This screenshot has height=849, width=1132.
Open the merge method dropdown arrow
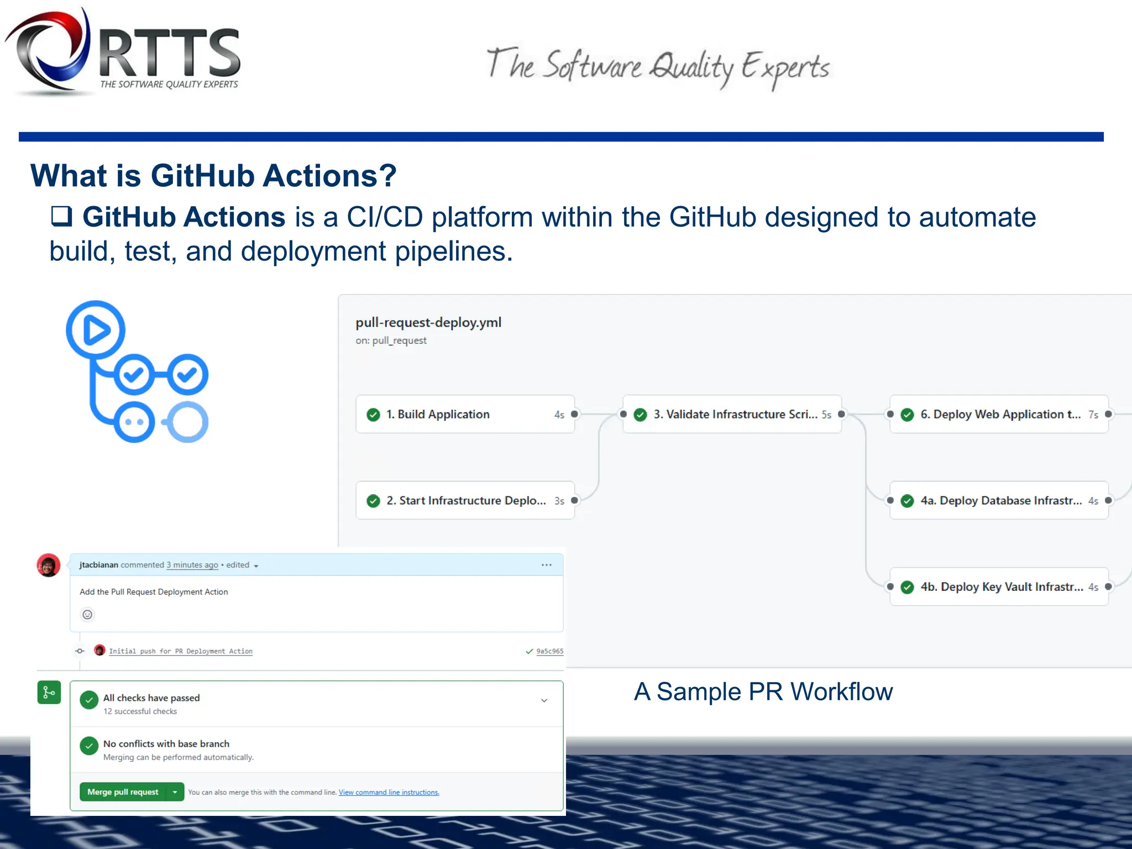point(175,792)
